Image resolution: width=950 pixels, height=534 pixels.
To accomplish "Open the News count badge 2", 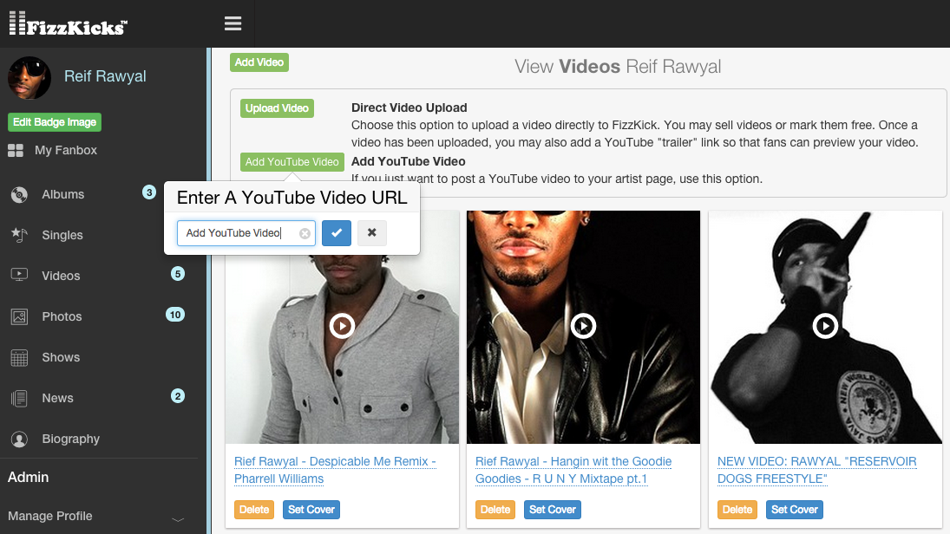I will click(x=178, y=396).
